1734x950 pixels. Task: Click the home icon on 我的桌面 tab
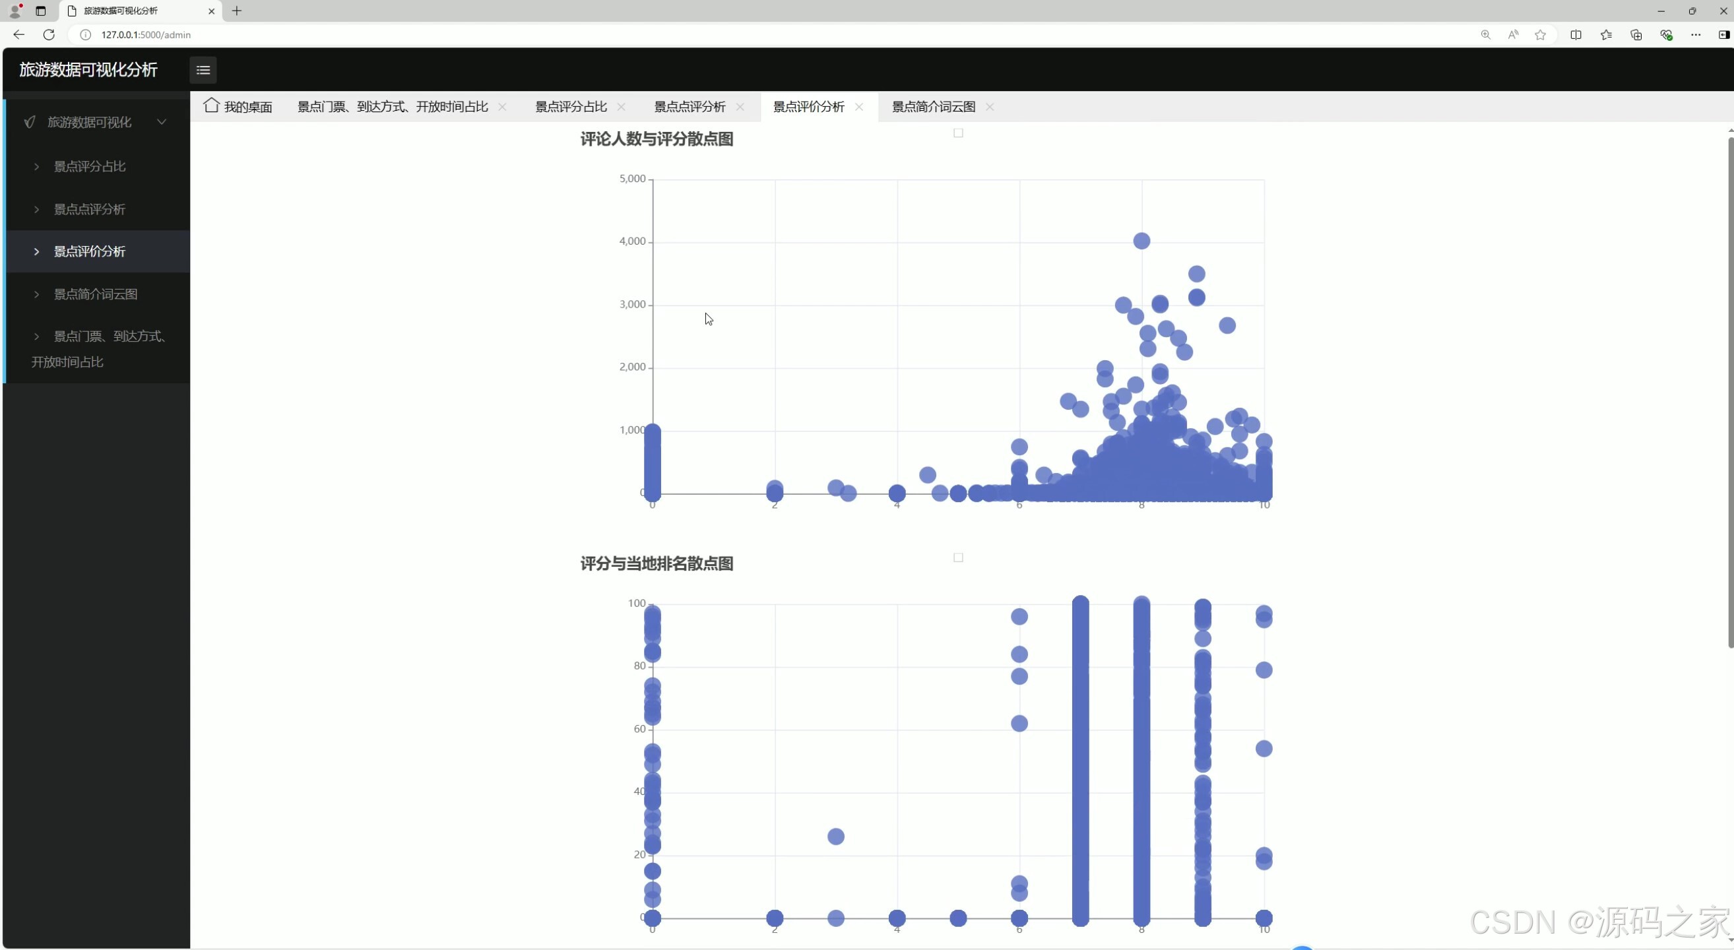[x=211, y=106]
